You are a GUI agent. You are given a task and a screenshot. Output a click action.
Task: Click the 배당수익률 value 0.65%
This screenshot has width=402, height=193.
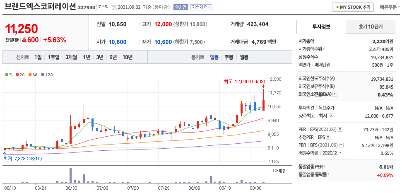(x=387, y=153)
